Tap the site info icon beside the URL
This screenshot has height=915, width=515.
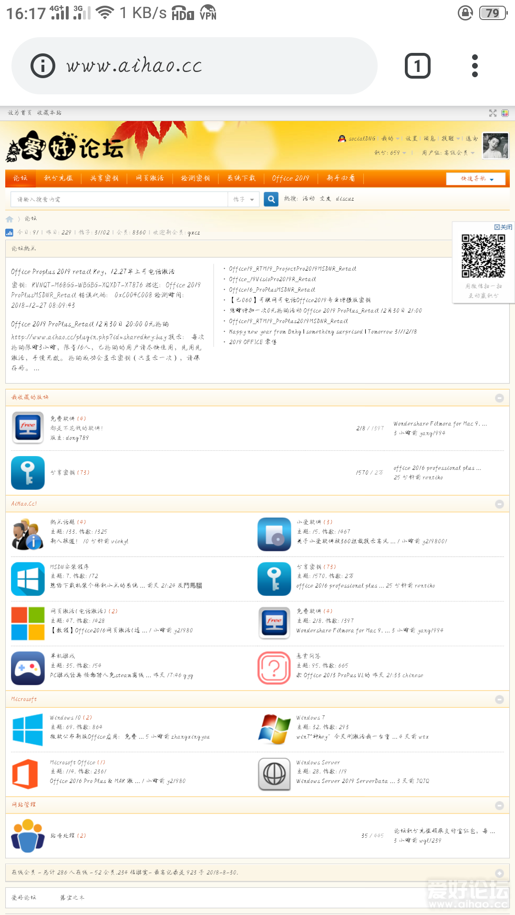click(x=43, y=66)
